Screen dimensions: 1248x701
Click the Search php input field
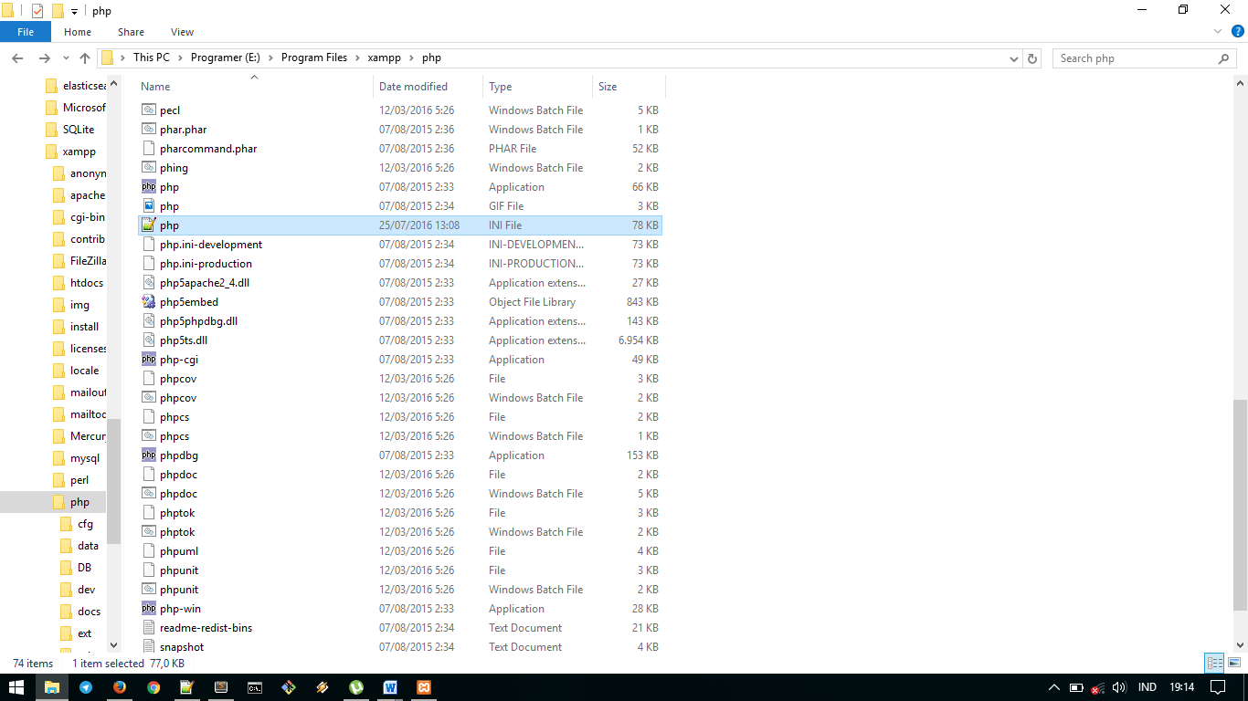click(1137, 58)
